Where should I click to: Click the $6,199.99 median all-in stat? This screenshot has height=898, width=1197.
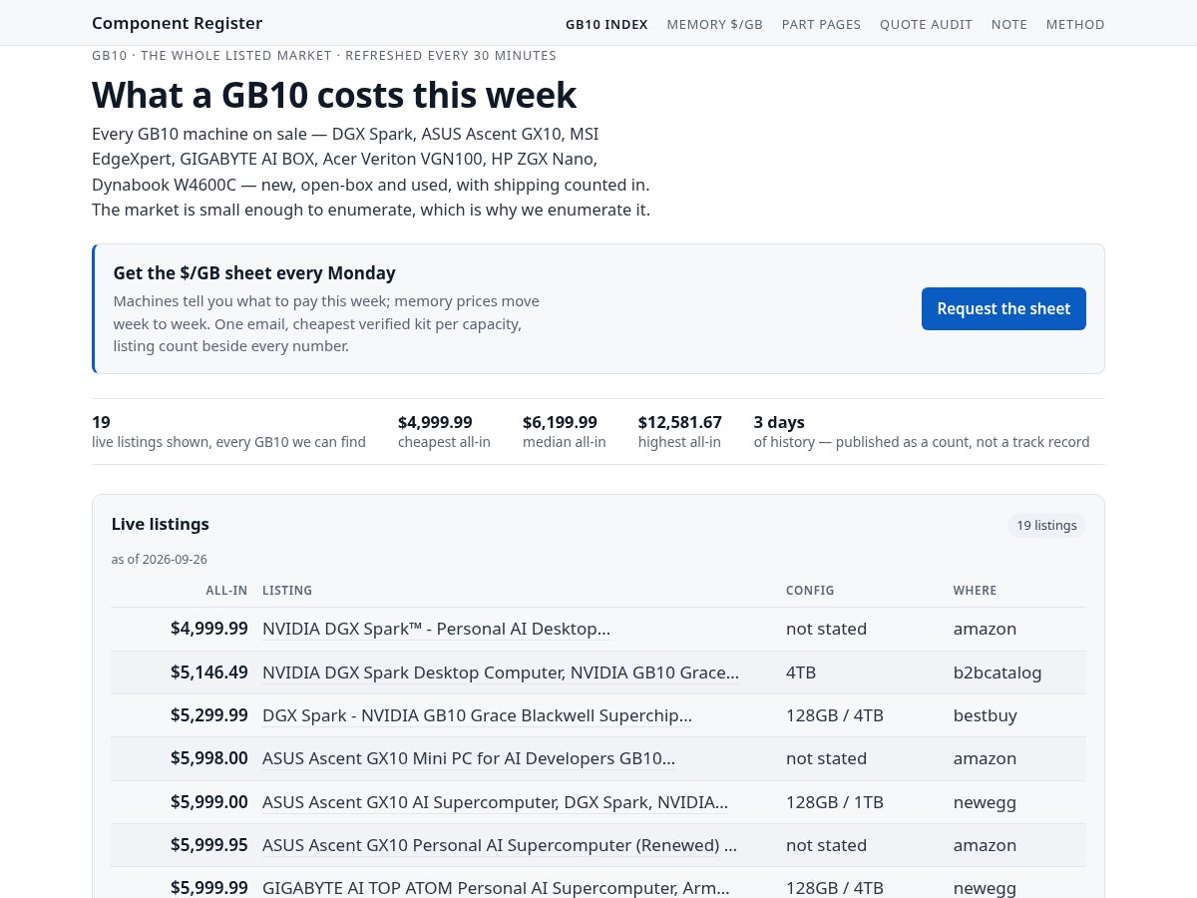coord(565,431)
